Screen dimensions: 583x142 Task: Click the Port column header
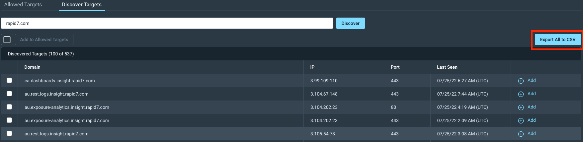coord(395,67)
